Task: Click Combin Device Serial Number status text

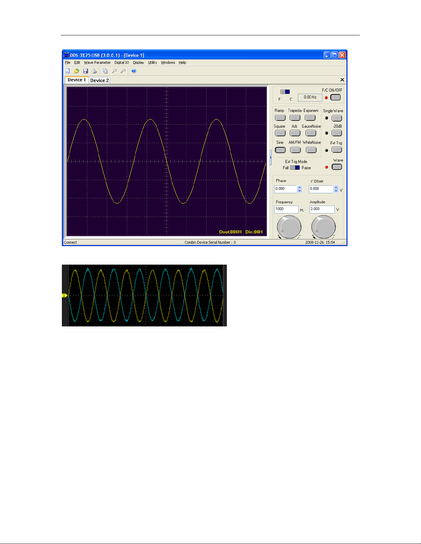Action: (210, 242)
